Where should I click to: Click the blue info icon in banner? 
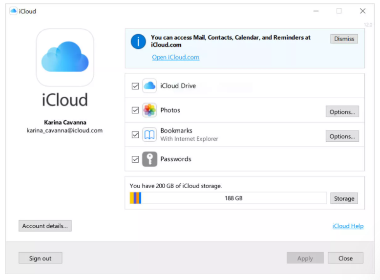138,42
